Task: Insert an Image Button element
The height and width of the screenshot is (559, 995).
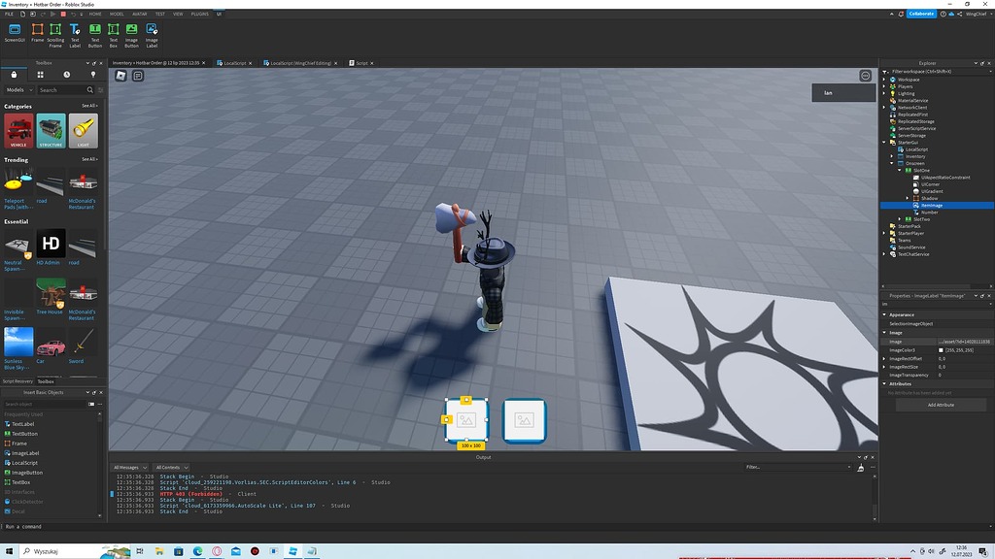Action: click(x=131, y=35)
